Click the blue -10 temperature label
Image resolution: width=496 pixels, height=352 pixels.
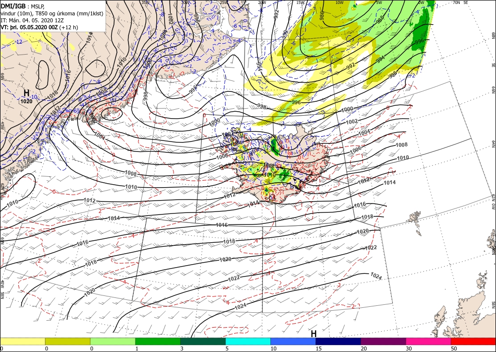[x=34, y=97]
